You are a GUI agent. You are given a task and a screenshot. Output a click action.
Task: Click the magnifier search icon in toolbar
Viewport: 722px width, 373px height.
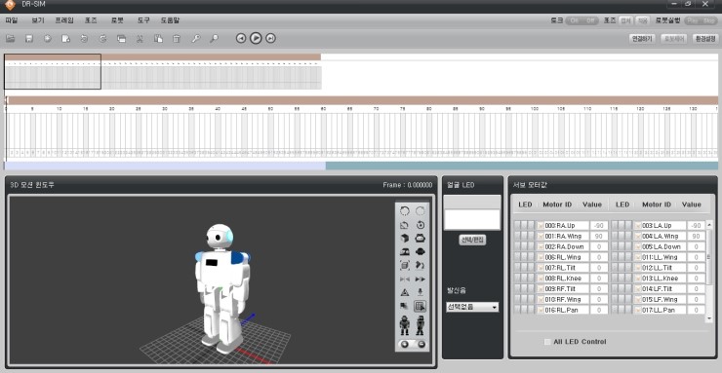point(214,39)
